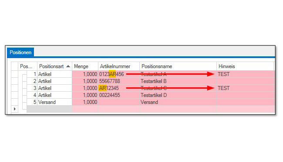This screenshot has height=162, width=283.
Task: Select Testartikel D position name
Action: coord(178,95)
